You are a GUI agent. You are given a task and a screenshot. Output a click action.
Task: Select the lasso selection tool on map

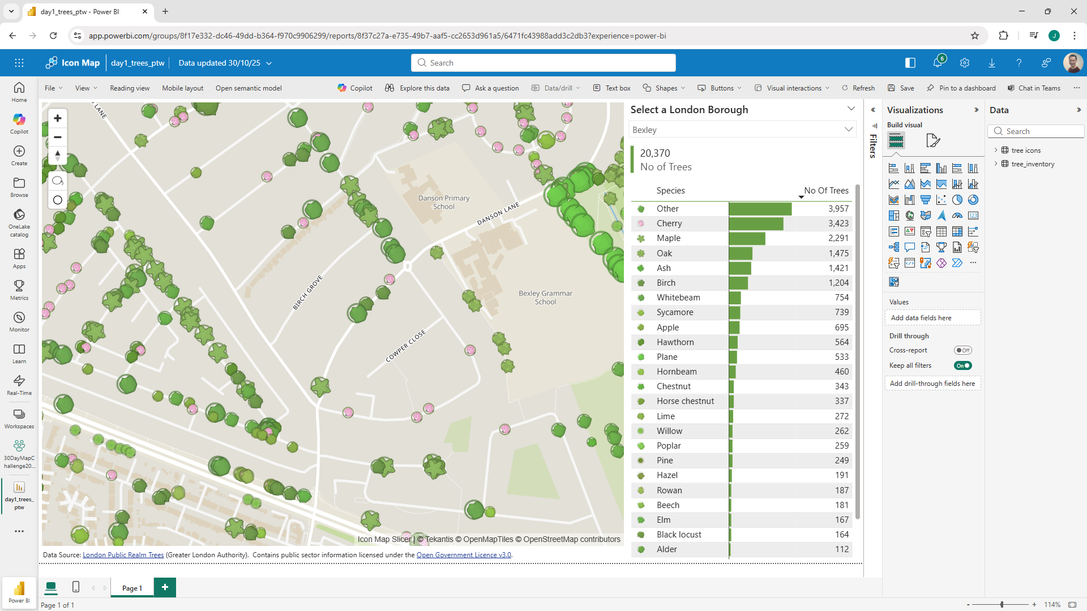pos(57,180)
